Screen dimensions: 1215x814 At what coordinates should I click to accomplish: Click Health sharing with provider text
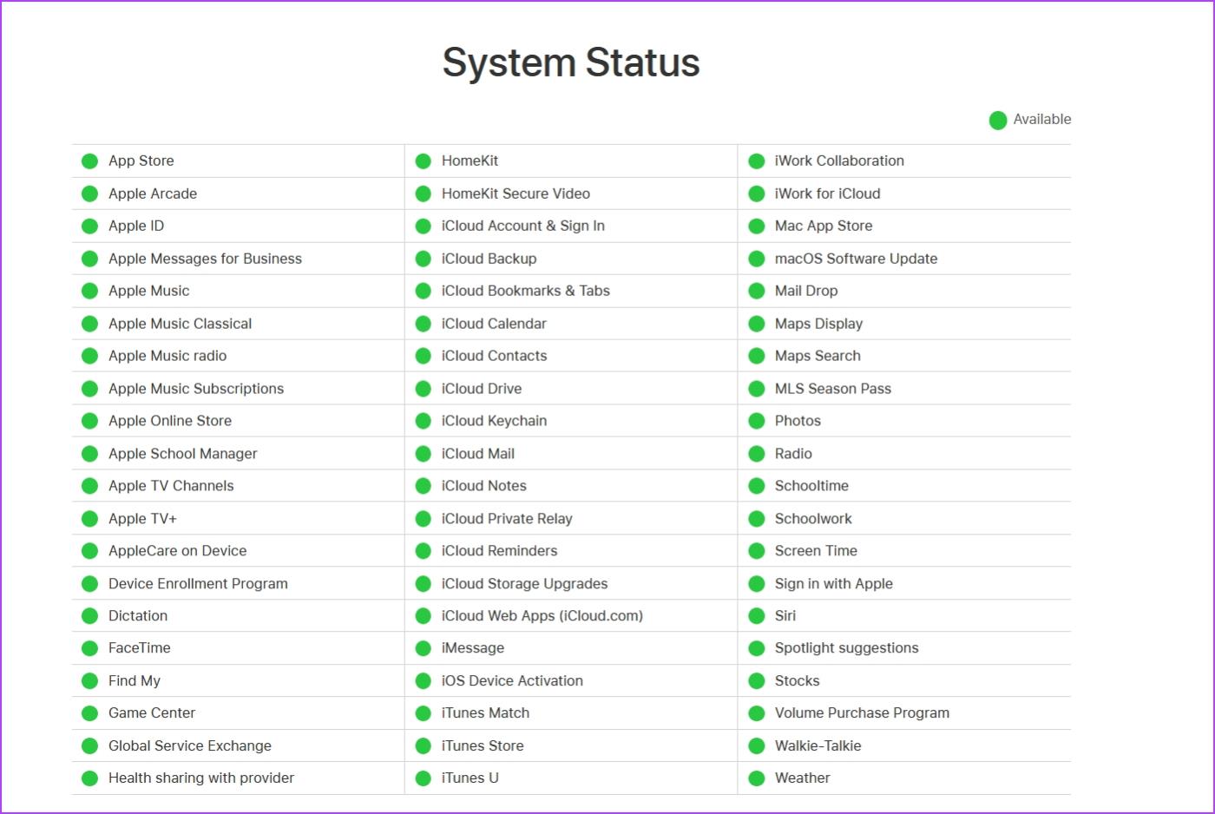pyautogui.click(x=201, y=778)
